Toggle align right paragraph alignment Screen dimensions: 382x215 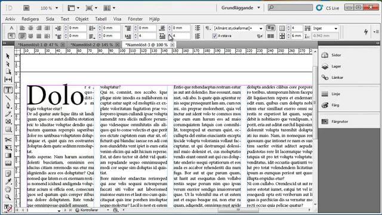(39, 28)
